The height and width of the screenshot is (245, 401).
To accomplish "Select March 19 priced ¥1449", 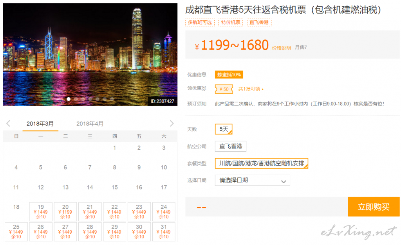I will pos(41,211).
